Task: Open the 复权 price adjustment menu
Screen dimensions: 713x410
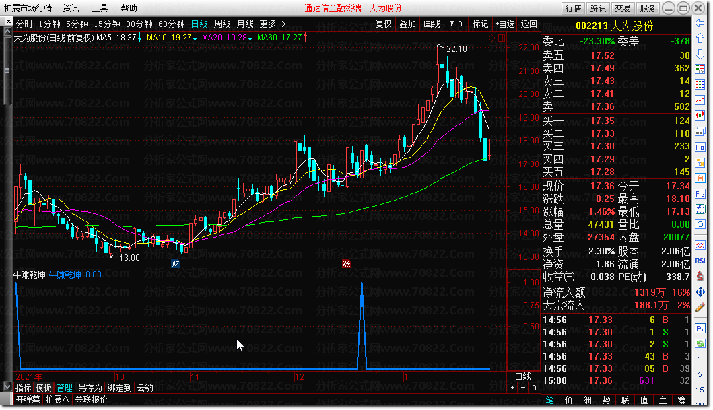Action: 383,24
